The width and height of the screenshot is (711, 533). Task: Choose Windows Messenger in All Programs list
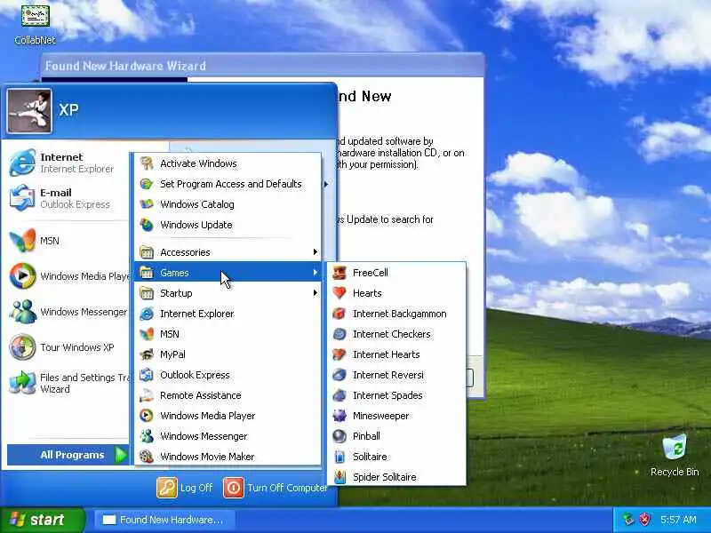tap(228, 436)
